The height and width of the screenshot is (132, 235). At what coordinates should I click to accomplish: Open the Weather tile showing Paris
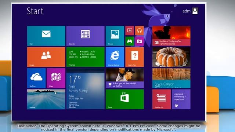click(x=86, y=89)
